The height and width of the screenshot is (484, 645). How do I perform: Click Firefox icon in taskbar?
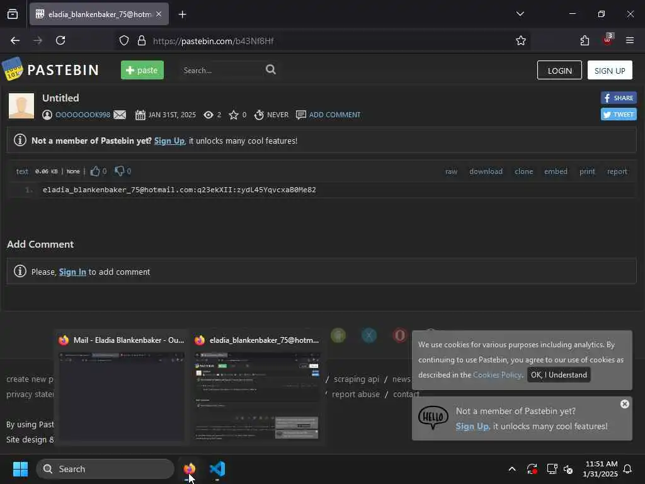pos(189,469)
